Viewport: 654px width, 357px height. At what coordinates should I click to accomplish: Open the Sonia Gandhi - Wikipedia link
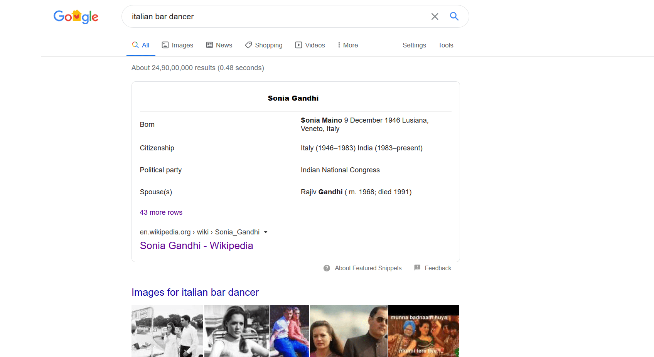(x=196, y=246)
